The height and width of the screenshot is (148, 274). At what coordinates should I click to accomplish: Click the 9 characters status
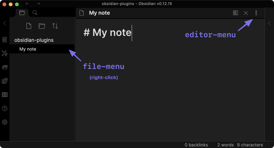click(x=250, y=145)
